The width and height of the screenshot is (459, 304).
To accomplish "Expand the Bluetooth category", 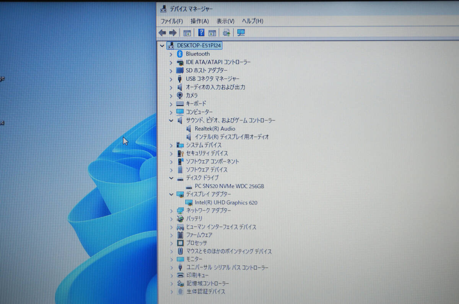I will [171, 54].
